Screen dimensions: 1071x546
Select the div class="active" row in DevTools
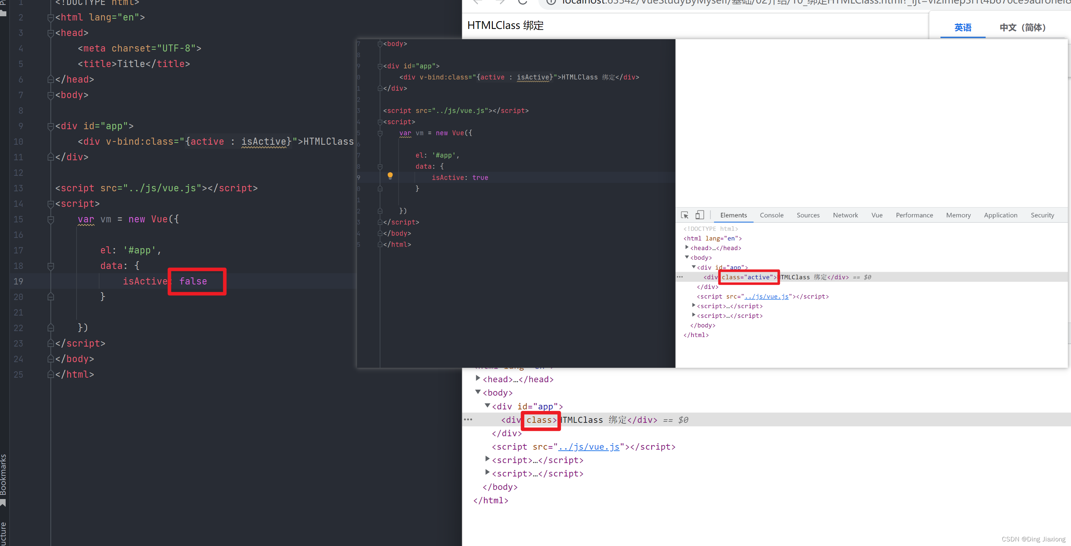(872, 277)
